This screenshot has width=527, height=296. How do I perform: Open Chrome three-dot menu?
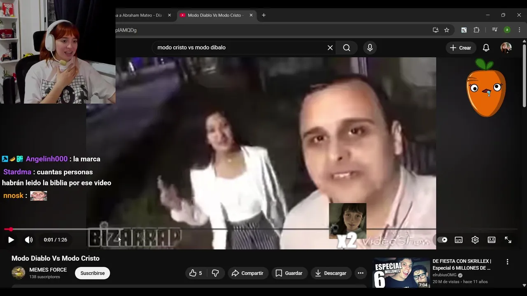[520, 30]
